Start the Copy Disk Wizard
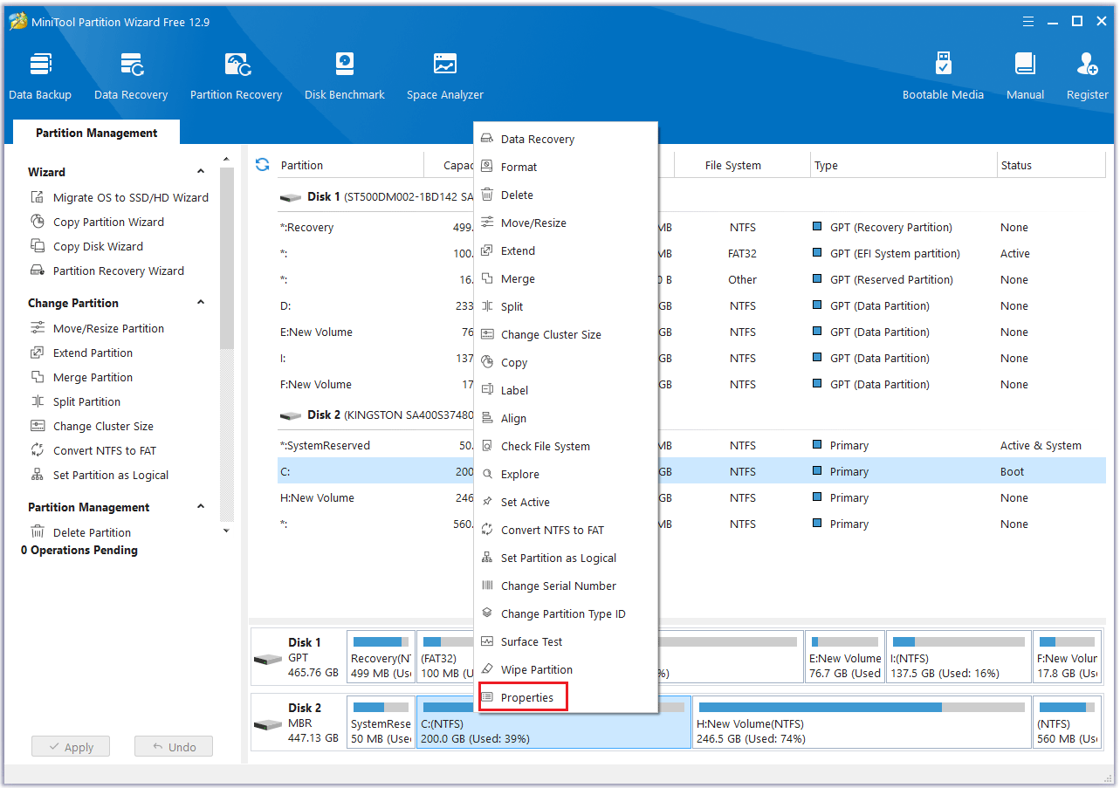 [x=86, y=246]
